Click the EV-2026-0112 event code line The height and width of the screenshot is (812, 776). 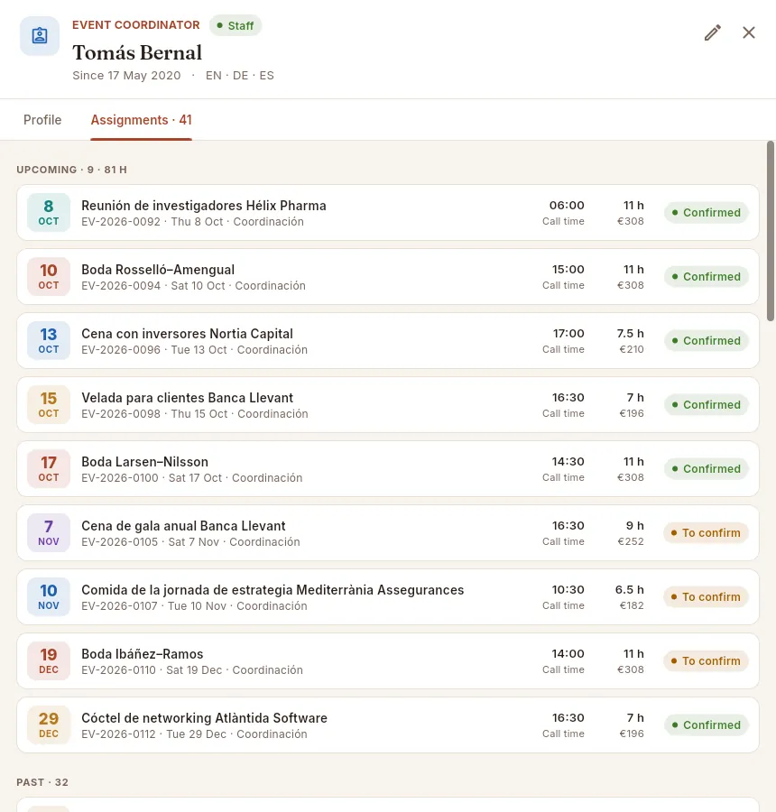(x=194, y=734)
